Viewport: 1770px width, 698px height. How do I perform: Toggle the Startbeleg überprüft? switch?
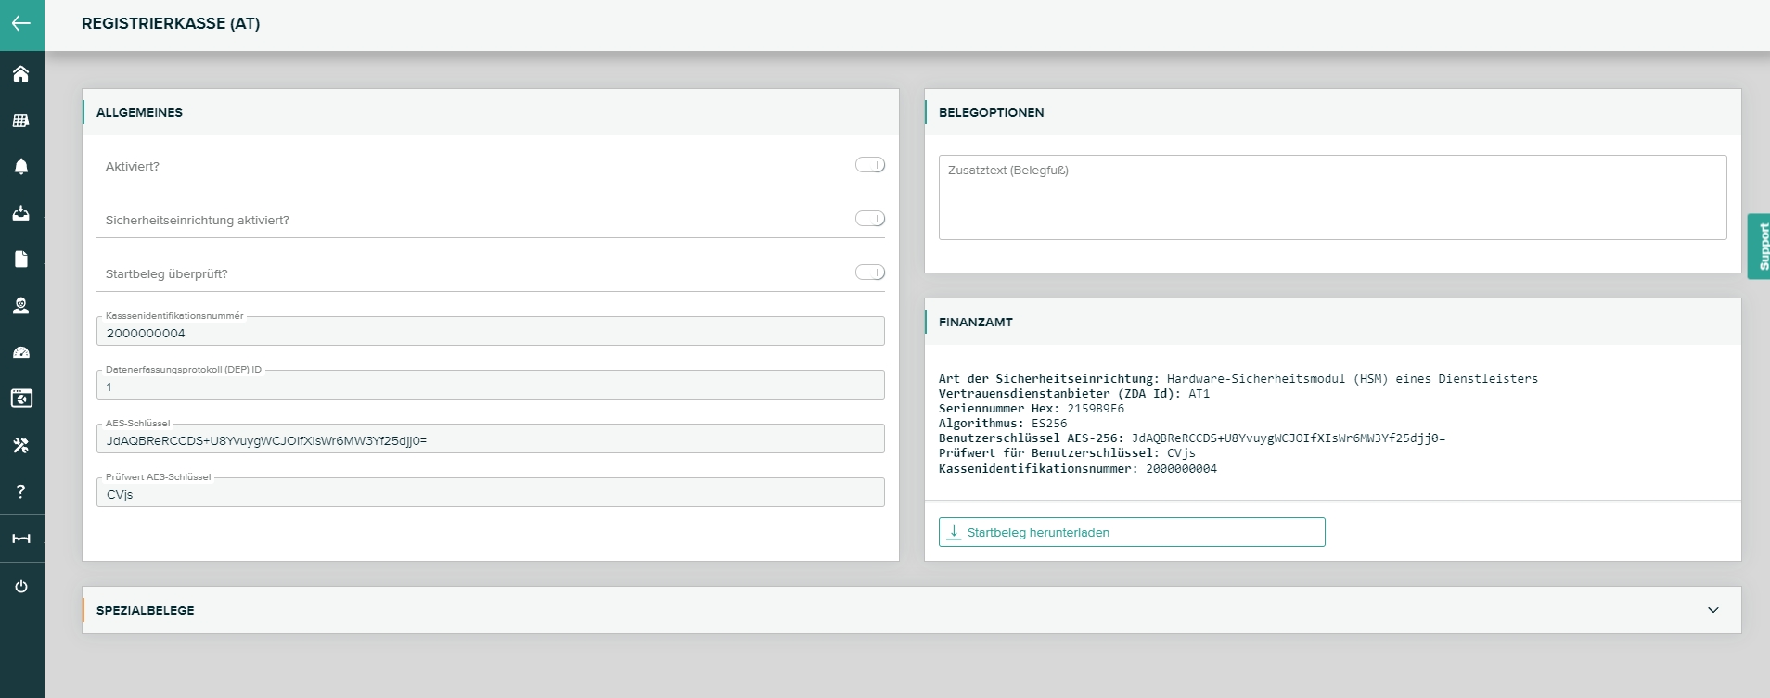click(x=869, y=273)
